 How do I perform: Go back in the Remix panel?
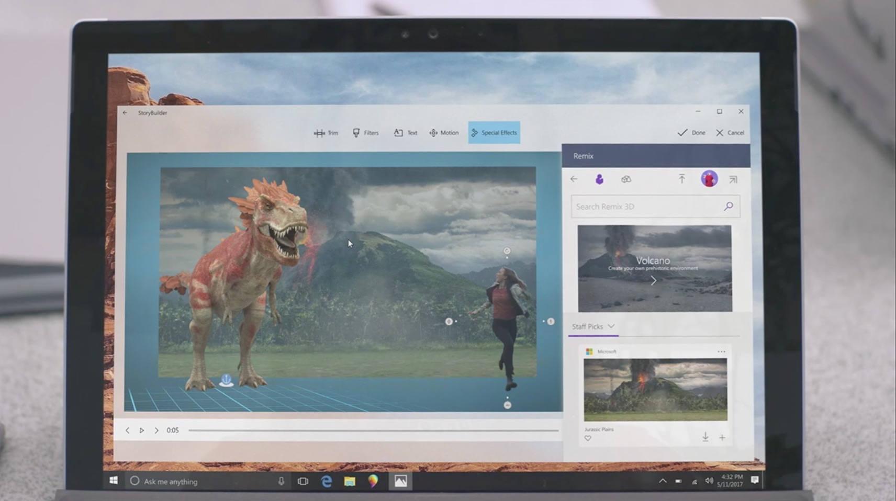574,179
